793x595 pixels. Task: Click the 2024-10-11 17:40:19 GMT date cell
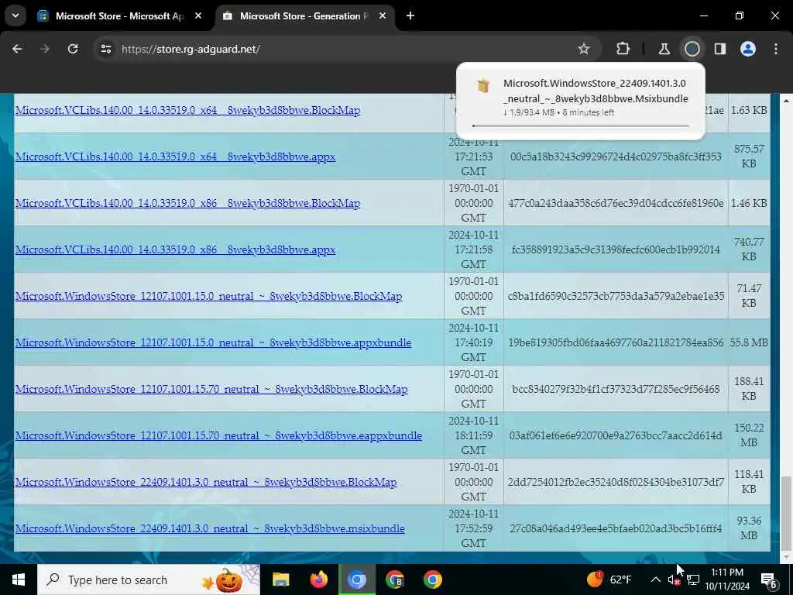coord(473,342)
